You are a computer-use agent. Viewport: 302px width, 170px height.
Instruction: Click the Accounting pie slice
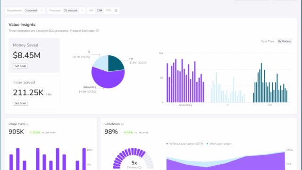pyautogui.click(x=108, y=79)
